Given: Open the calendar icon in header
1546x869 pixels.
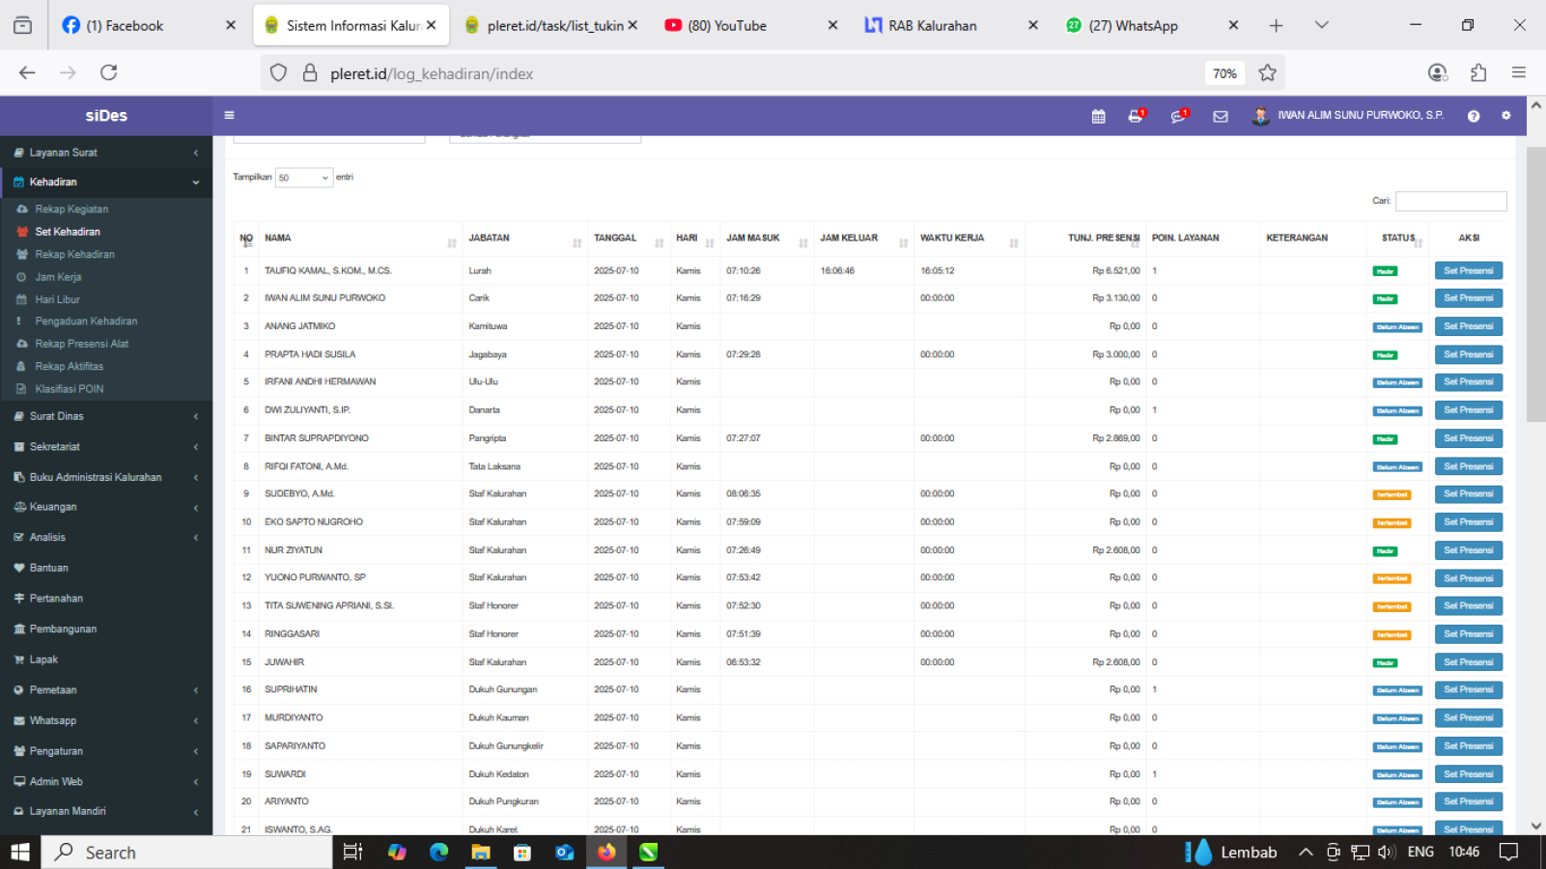Looking at the screenshot, I should coord(1098,116).
